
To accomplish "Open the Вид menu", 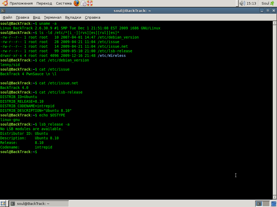I will click(x=37, y=18).
